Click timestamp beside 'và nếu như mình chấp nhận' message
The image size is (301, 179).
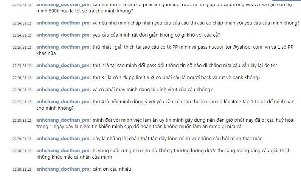pos(22,23)
